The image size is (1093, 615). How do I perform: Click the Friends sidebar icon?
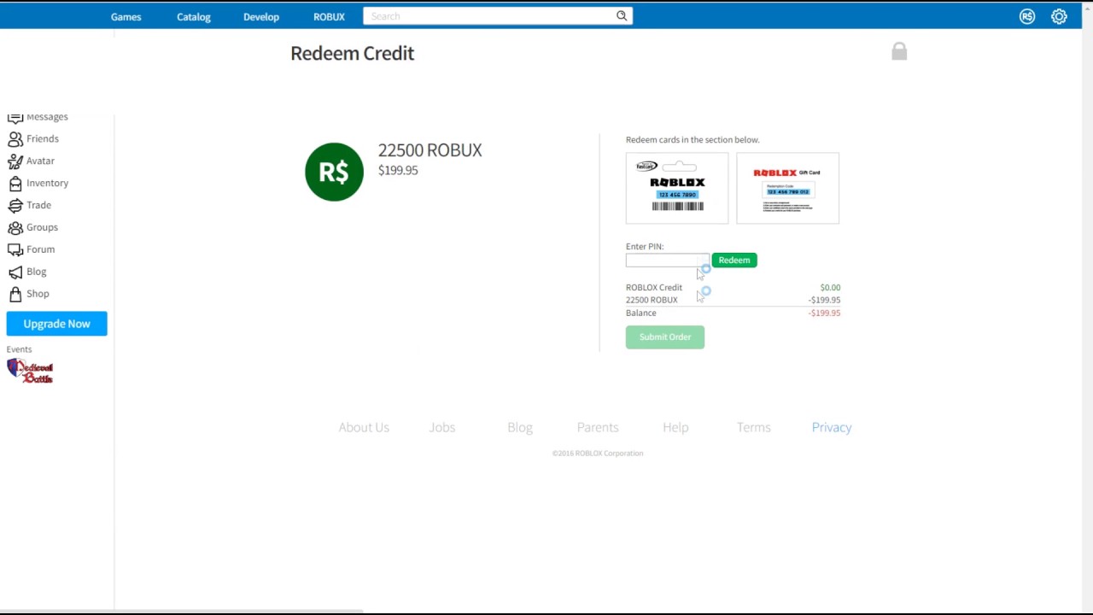(15, 138)
